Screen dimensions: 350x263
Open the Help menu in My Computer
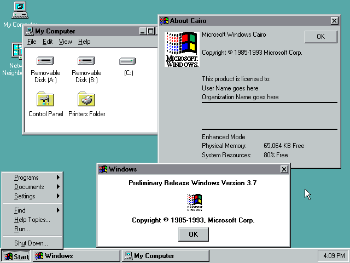click(x=84, y=42)
